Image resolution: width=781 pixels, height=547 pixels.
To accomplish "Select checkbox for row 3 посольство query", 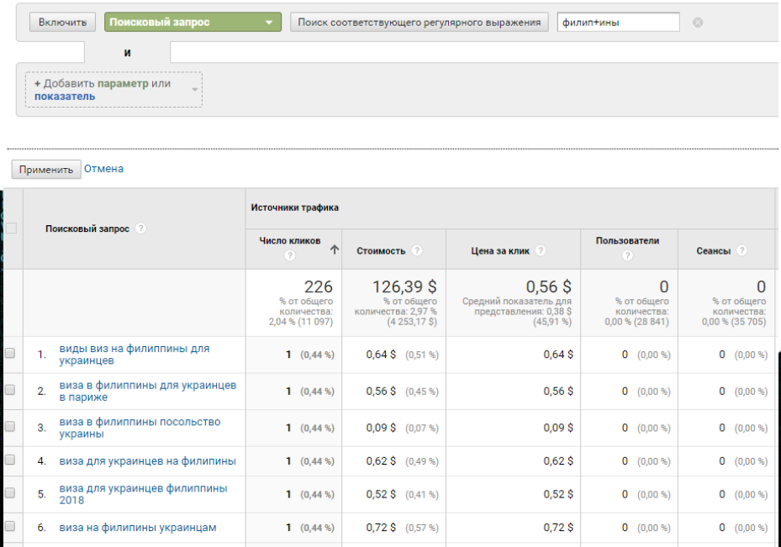I will pyautogui.click(x=10, y=427).
